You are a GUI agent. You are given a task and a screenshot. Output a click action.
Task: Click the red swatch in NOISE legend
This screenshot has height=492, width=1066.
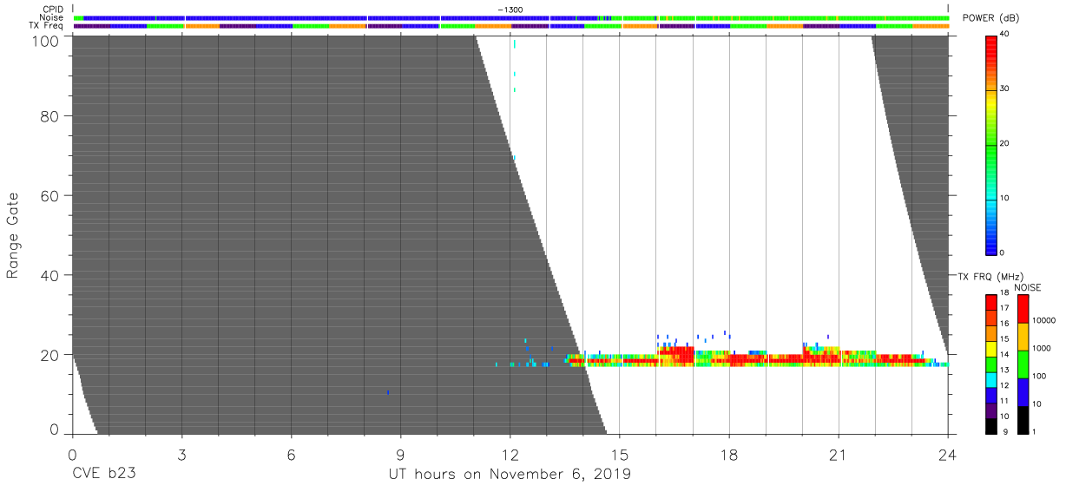tap(1023, 308)
